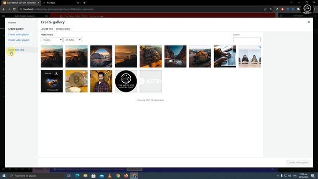Select the orange sunset dunes thumbnail
Viewport: 318px width, 179px height.
(126, 56)
